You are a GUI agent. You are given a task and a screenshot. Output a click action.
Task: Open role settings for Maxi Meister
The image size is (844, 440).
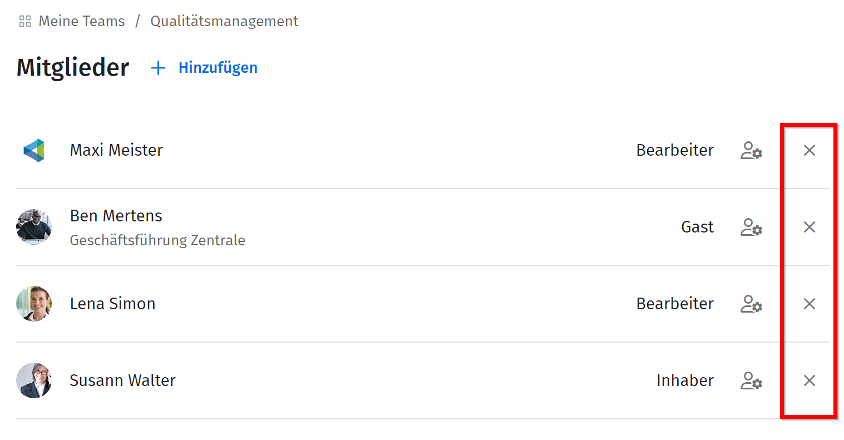[751, 150]
